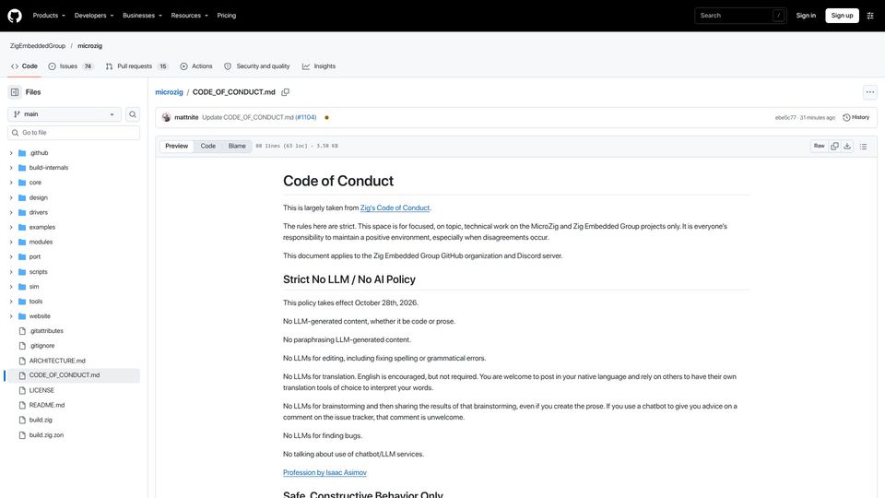Viewport: 885px width, 498px height.
Task: Open the scripts folder
Action: tap(39, 271)
